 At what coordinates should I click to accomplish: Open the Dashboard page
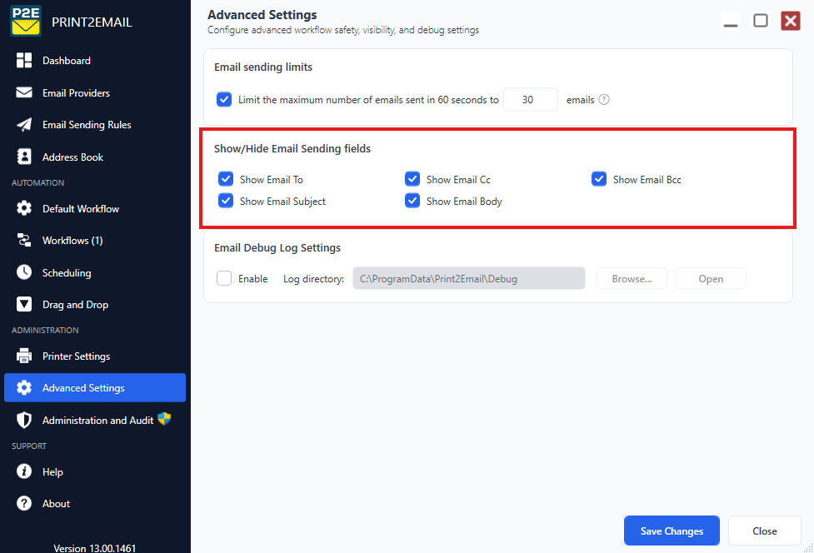(95, 61)
